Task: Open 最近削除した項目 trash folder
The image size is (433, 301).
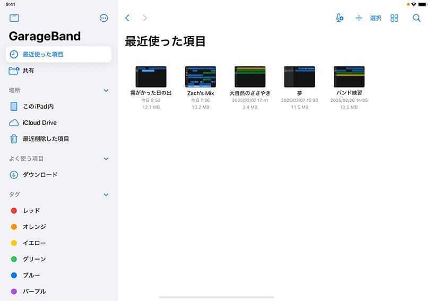Action: pyautogui.click(x=45, y=139)
